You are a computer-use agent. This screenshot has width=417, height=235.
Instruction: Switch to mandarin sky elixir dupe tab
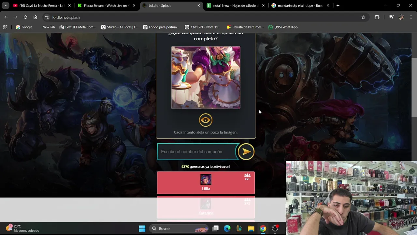pos(300,6)
